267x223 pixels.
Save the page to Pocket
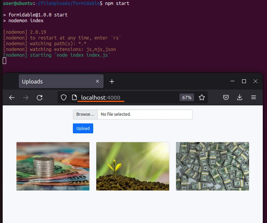point(226,98)
